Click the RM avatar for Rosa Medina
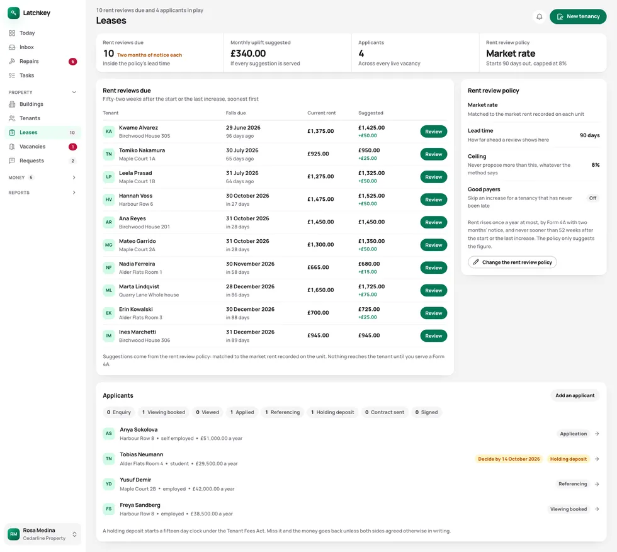 [14, 534]
